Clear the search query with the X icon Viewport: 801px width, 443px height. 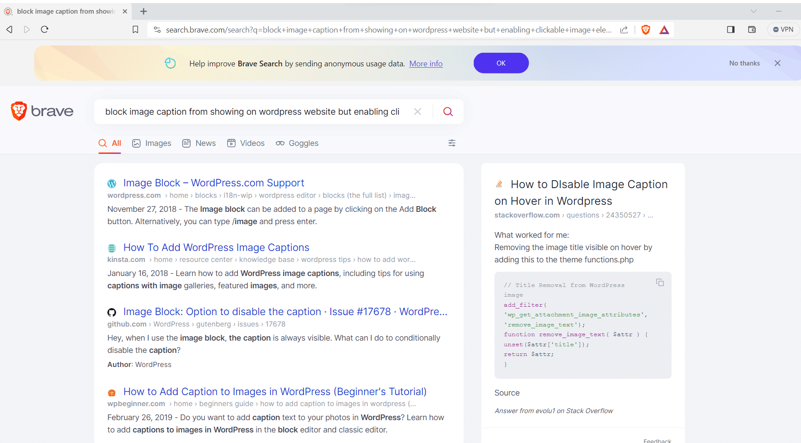[x=417, y=112]
